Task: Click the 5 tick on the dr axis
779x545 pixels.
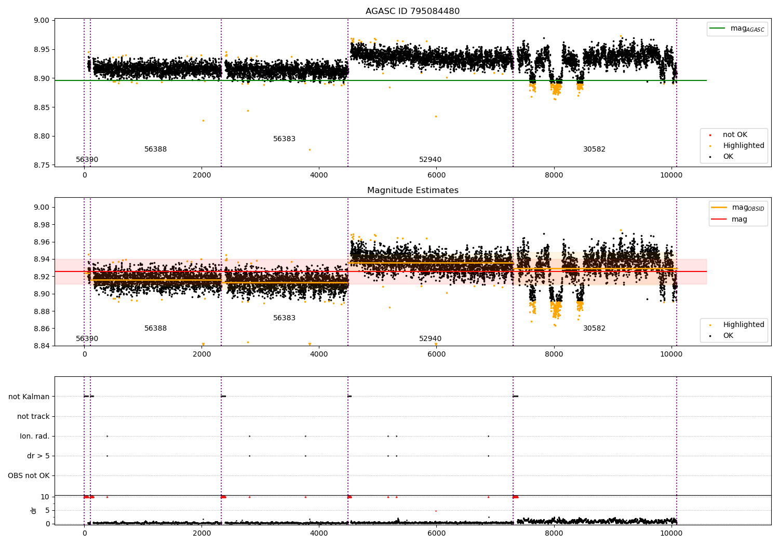Action: click(48, 511)
